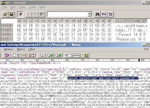This screenshot has width=150, height=108.
Task: Open the BZ Help menu
Action: (x=42, y=7)
